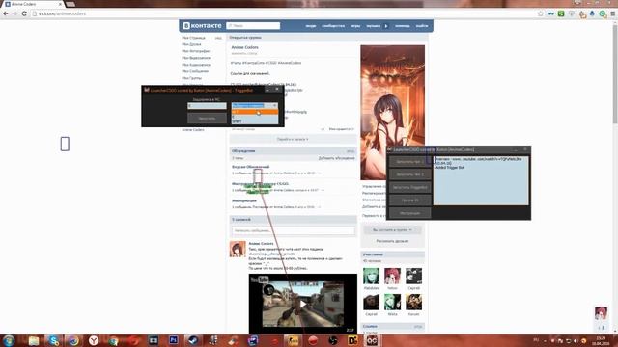Click the launch TriggerBot button in the launcher
618x347 pixels.
tap(409, 187)
